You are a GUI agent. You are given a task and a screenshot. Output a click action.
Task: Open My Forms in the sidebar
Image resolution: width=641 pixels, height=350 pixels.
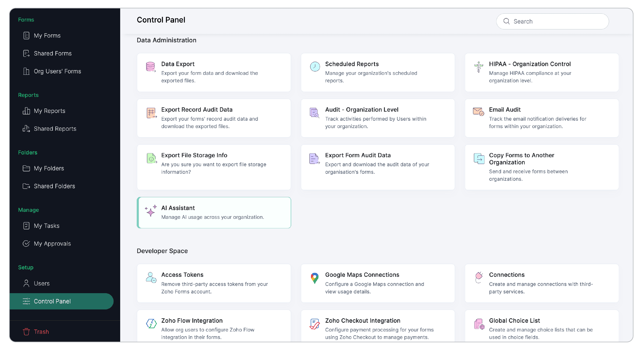point(47,36)
